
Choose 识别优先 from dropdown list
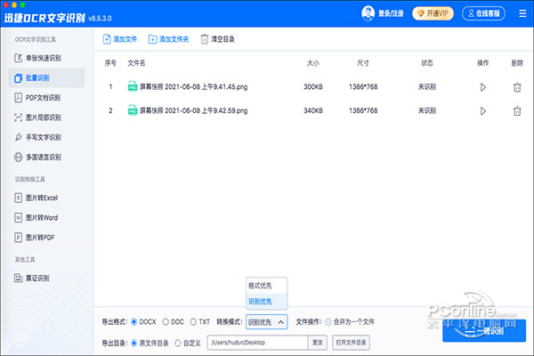pos(267,302)
